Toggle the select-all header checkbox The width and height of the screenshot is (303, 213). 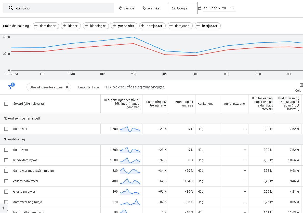[6, 104]
